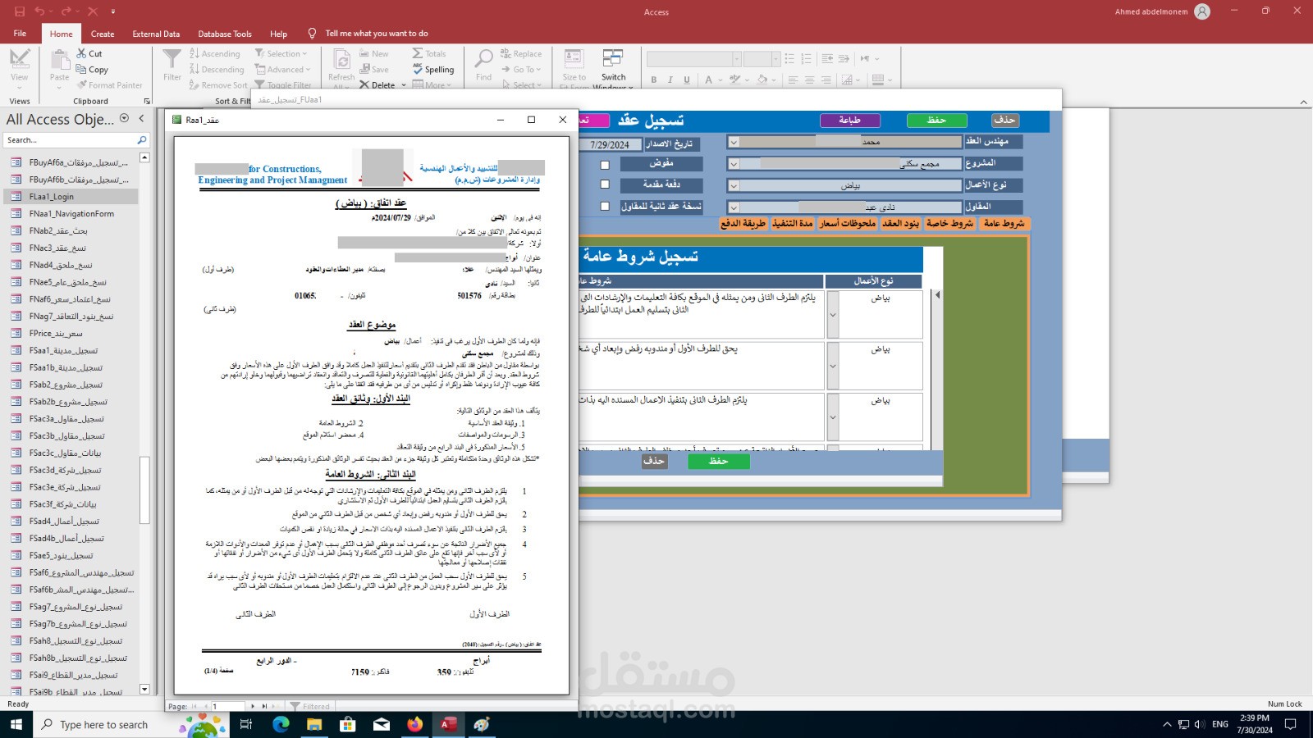
Task: Select the طريقة الدفع tab
Action: [743, 223]
